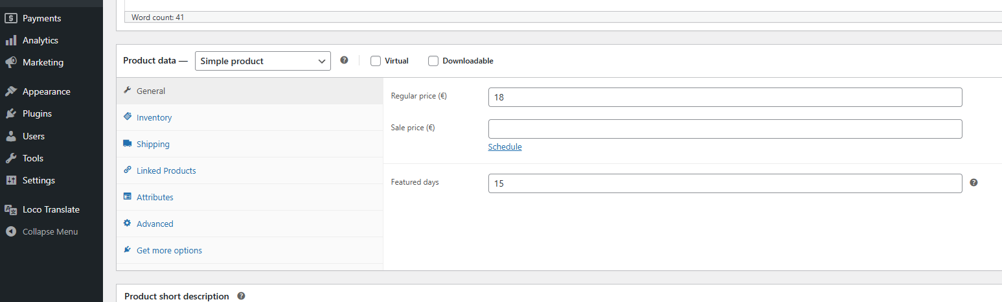This screenshot has width=1002, height=302.
Task: Click the Sale price (€) label
Action: point(413,128)
